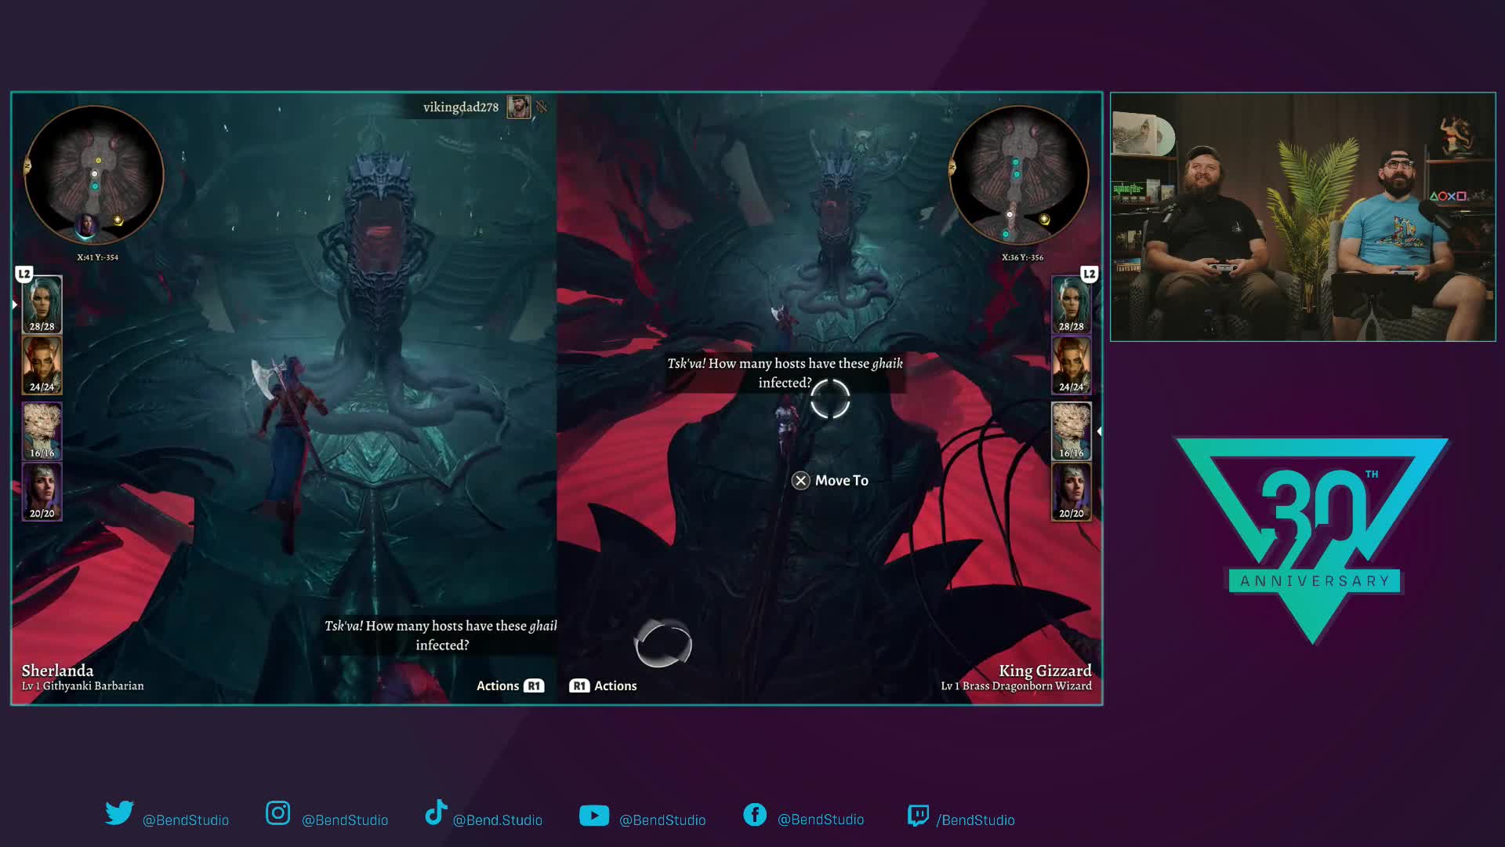Click the gold quest marker on right minimap
The height and width of the screenshot is (847, 1505).
coord(1044,219)
